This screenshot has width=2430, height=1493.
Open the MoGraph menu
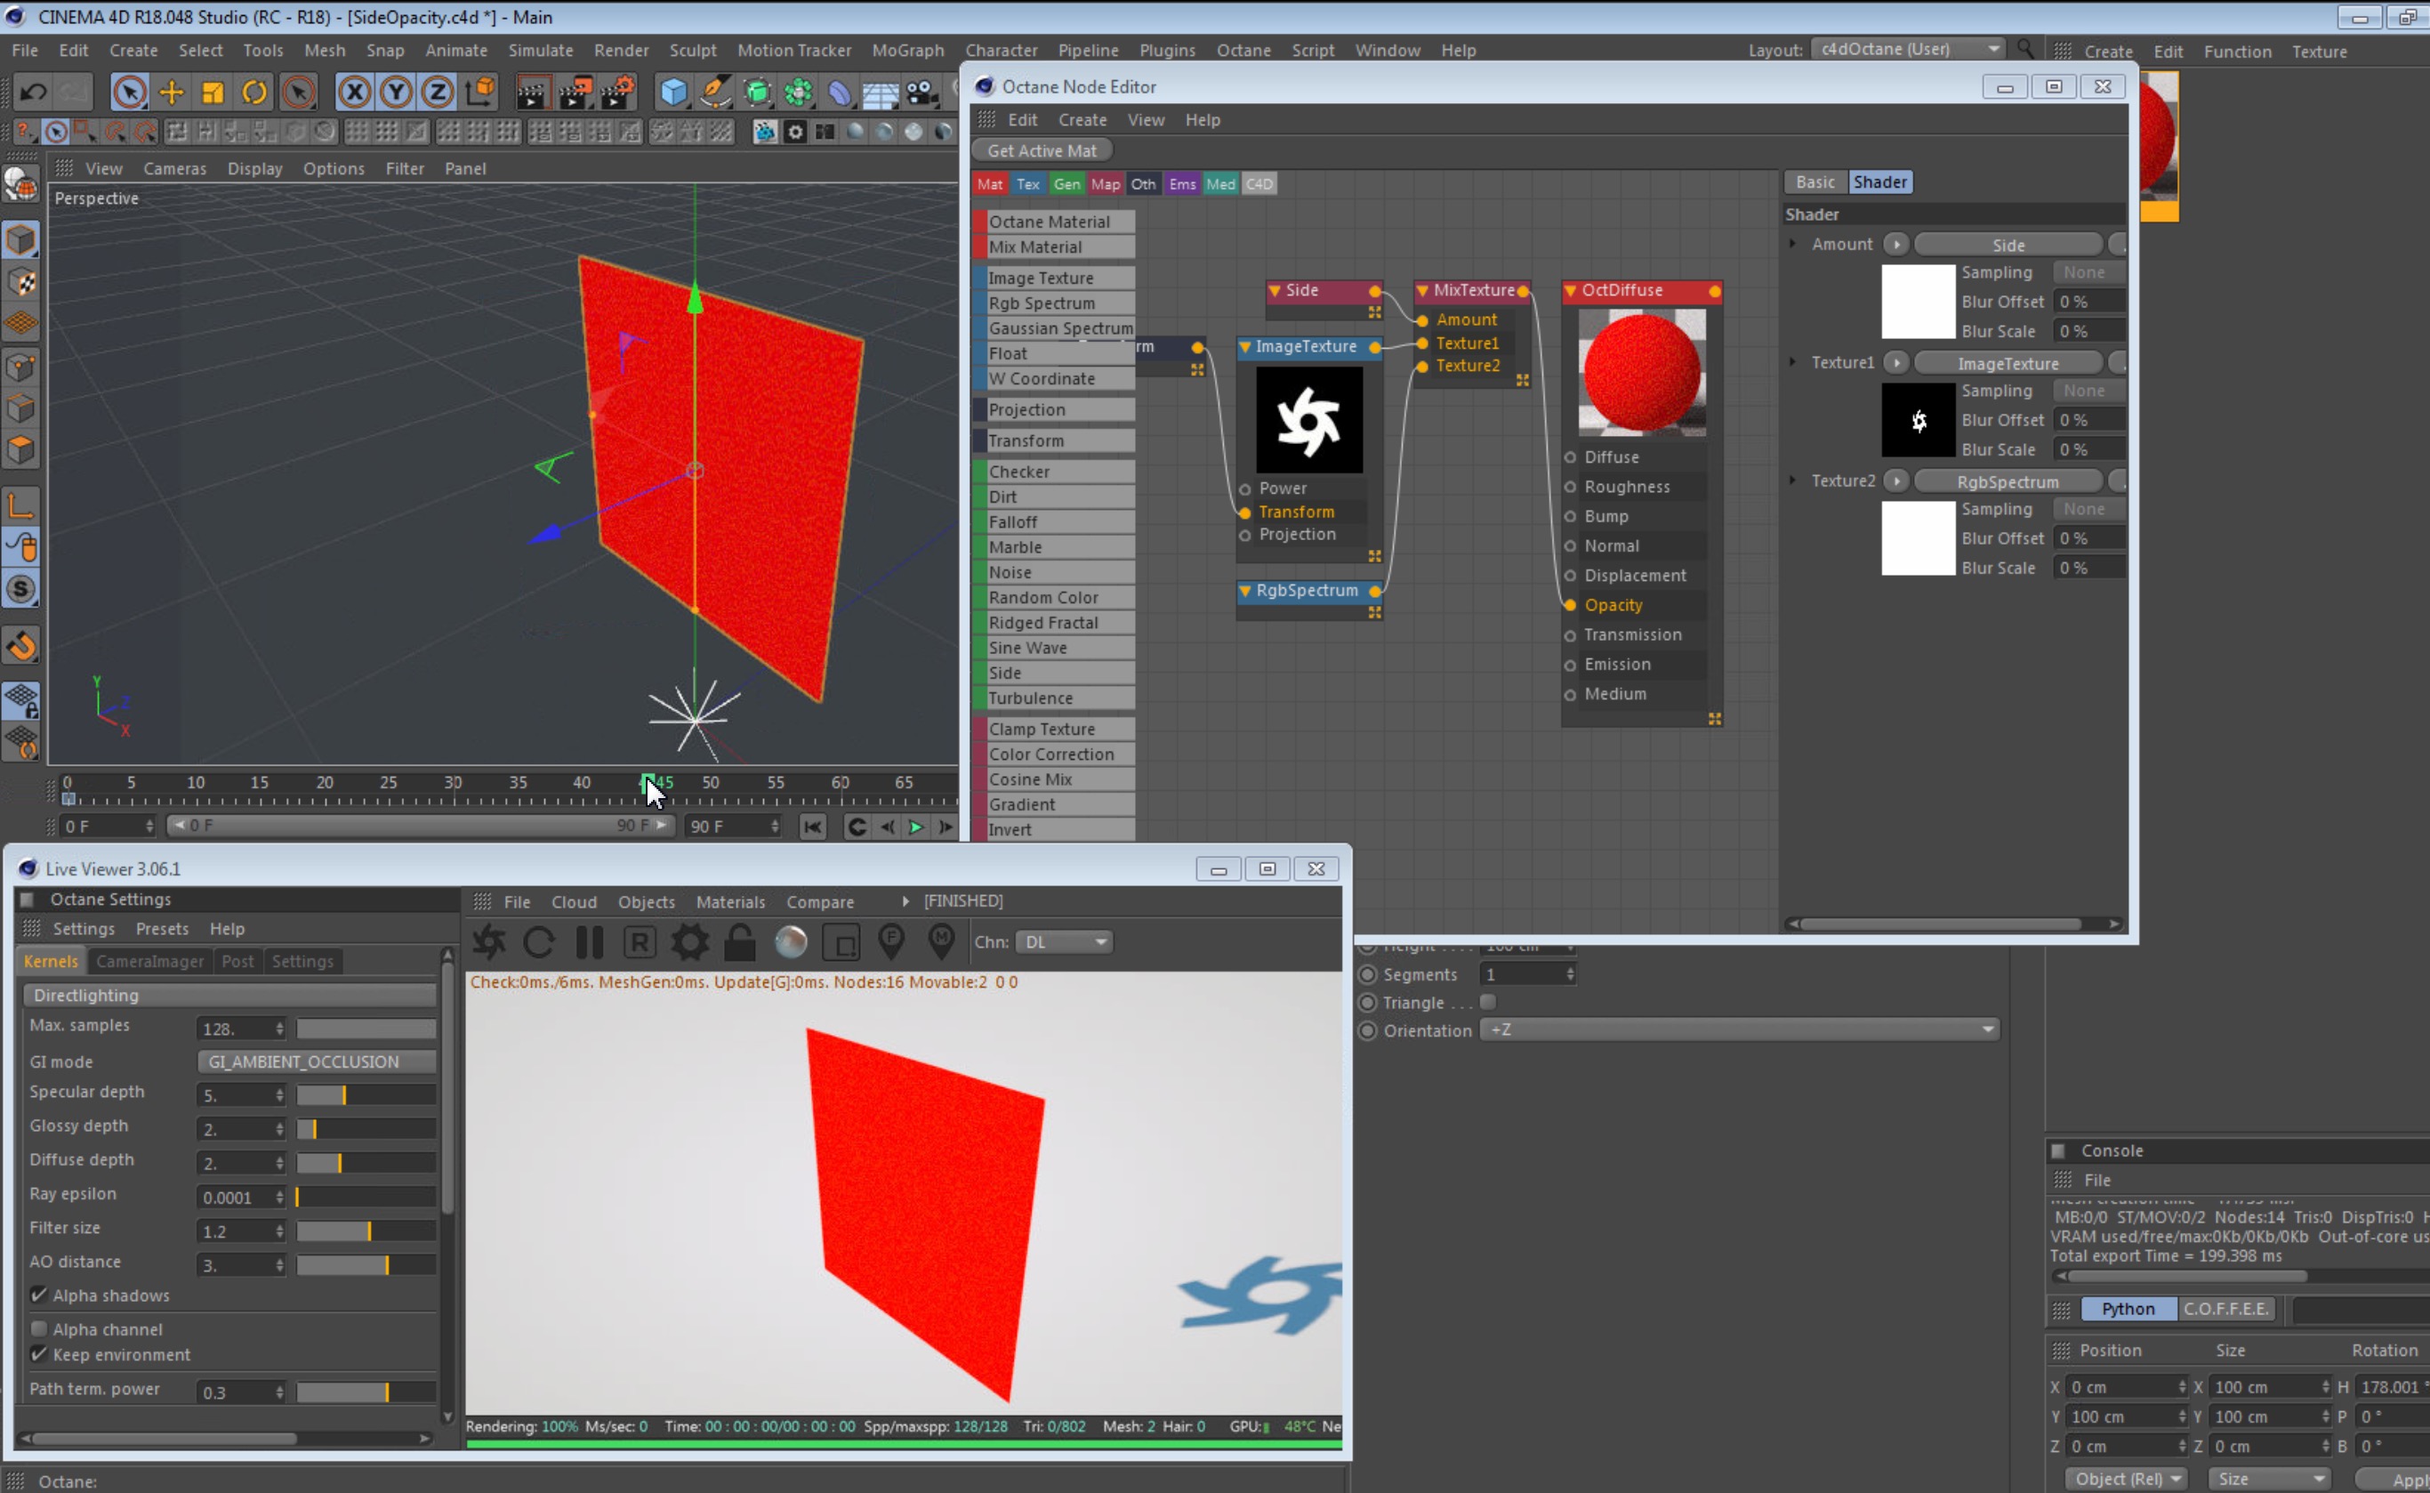pos(907,51)
